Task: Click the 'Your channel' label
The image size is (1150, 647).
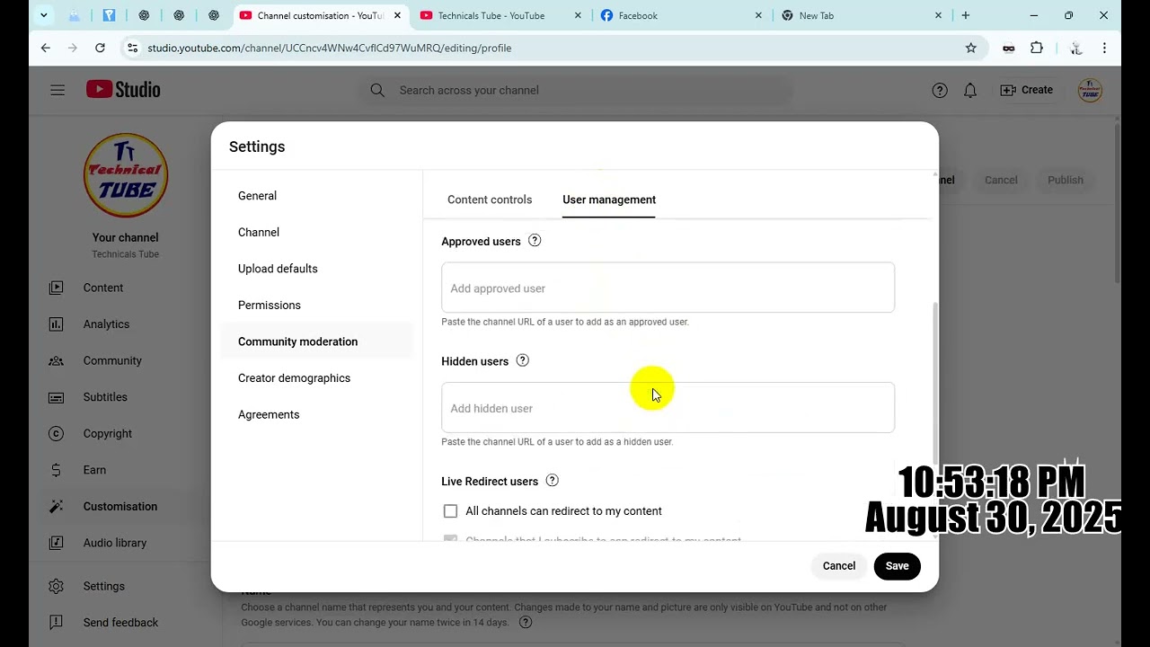Action: coord(126,237)
